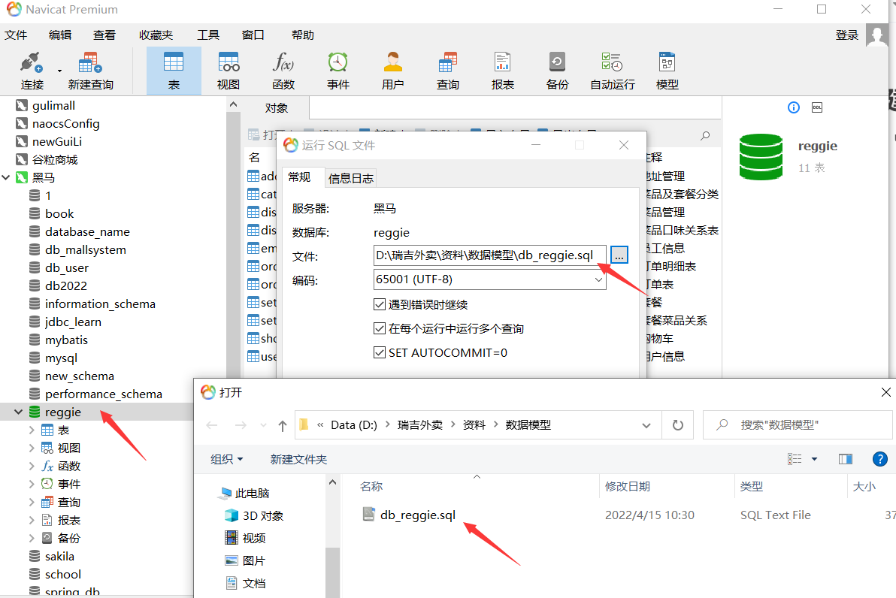Screen dimensions: 896x598
Task: Open the 工具 menu
Action: (208, 35)
